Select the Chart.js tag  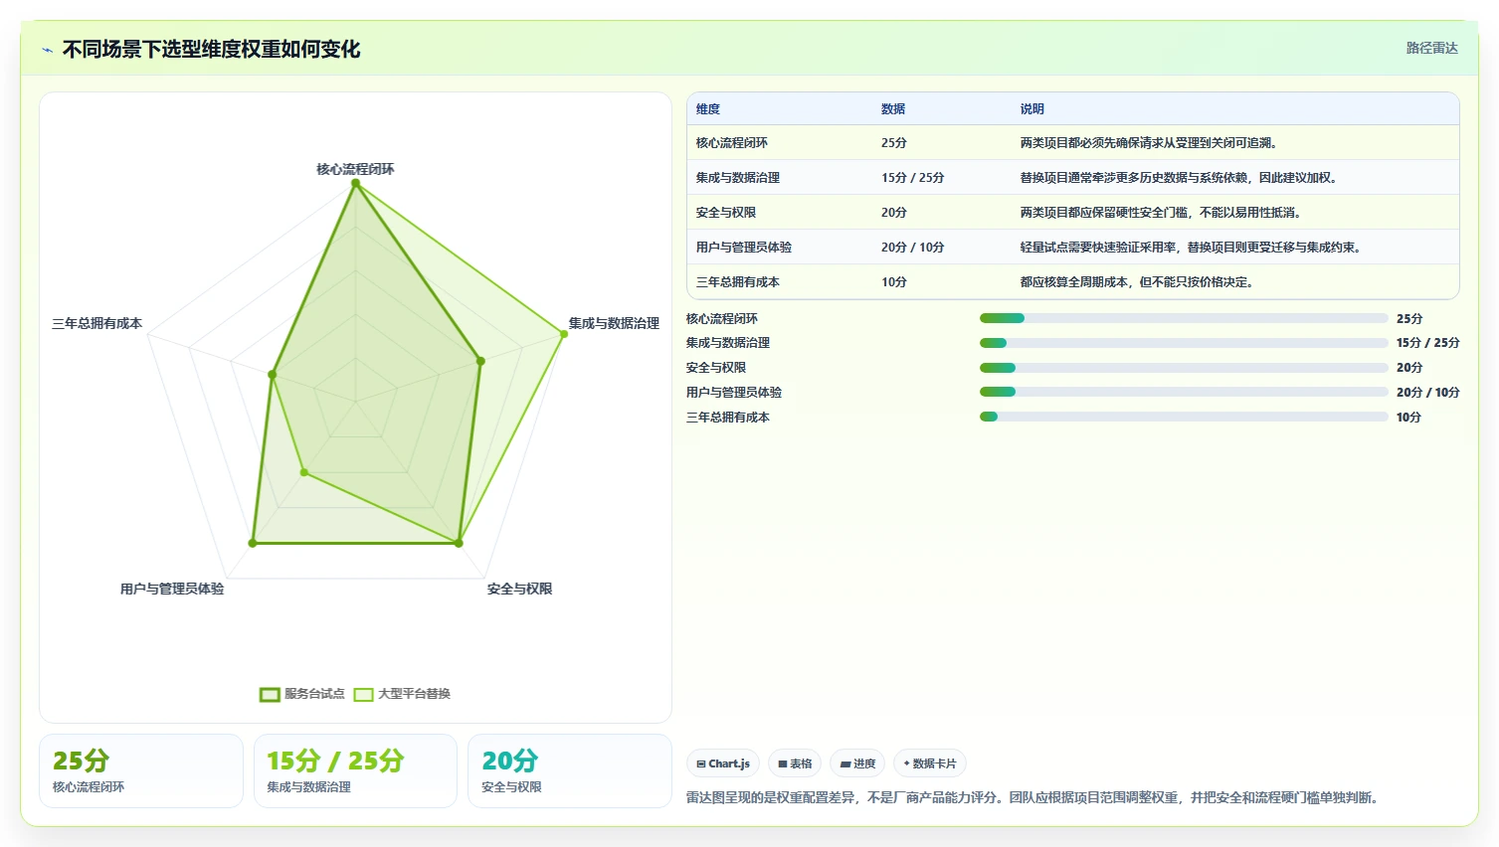coord(723,763)
